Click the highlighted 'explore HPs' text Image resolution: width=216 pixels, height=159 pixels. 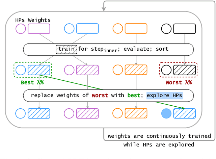[164, 95]
